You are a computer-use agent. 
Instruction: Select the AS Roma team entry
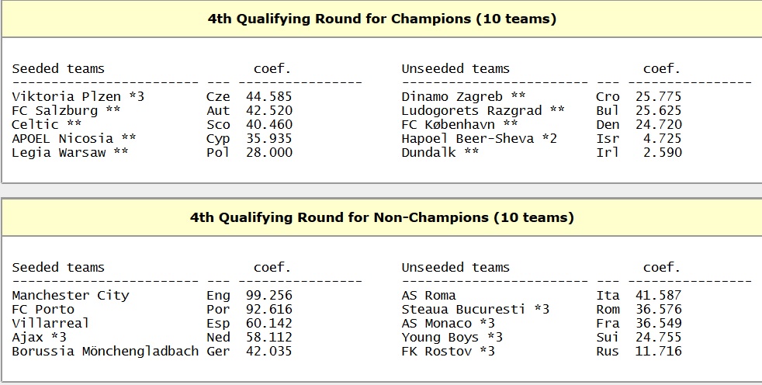pos(428,296)
